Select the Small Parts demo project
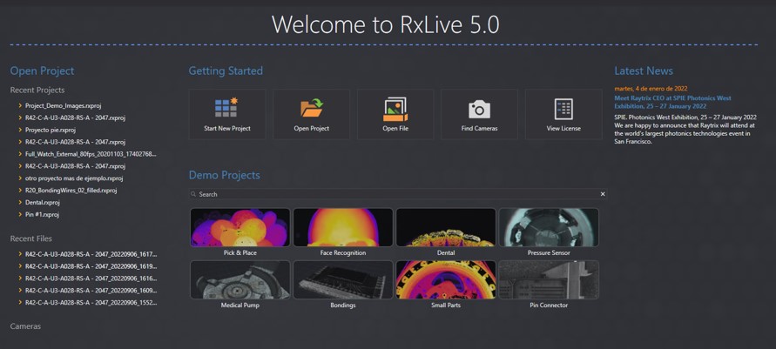Viewport: 776px width, 349px height. point(445,280)
